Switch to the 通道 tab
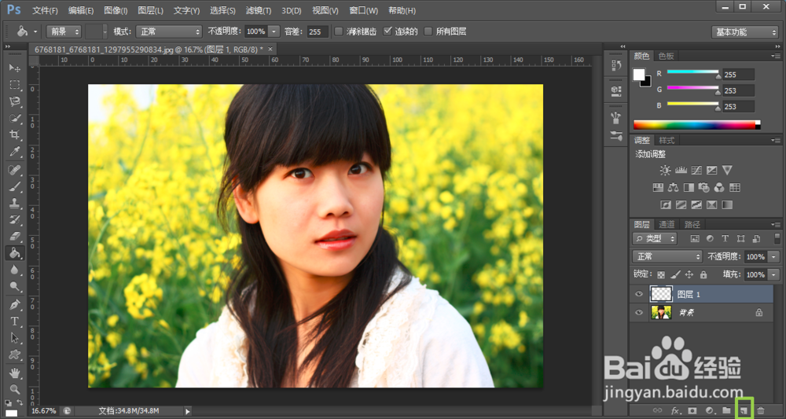Viewport: 786px width, 419px height. point(667,225)
